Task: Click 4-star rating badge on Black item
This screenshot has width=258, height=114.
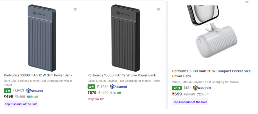Action: 91,87
